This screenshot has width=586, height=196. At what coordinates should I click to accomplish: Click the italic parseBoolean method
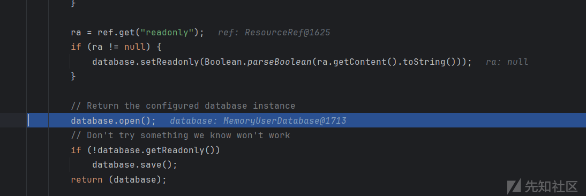click(x=280, y=62)
